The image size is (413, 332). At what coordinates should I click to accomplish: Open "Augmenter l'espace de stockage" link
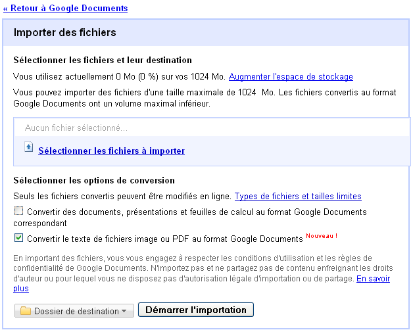[x=291, y=77]
